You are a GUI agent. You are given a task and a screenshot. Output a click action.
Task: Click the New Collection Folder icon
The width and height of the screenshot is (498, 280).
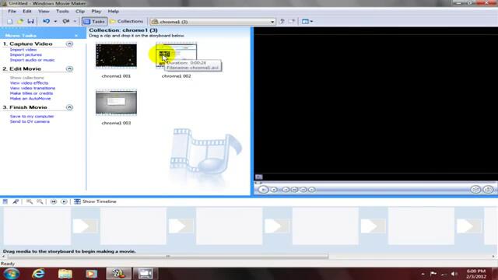coord(292,21)
